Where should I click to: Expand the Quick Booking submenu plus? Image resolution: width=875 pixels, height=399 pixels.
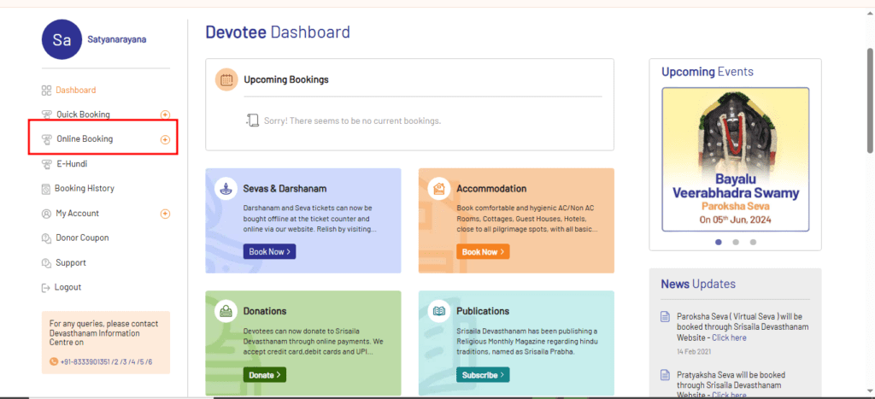pos(165,114)
